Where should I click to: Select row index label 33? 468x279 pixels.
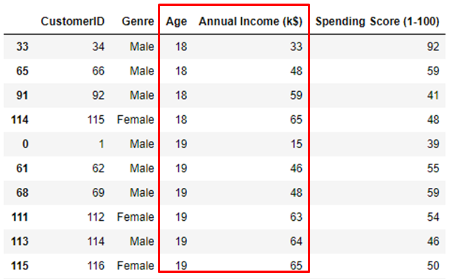click(x=21, y=46)
